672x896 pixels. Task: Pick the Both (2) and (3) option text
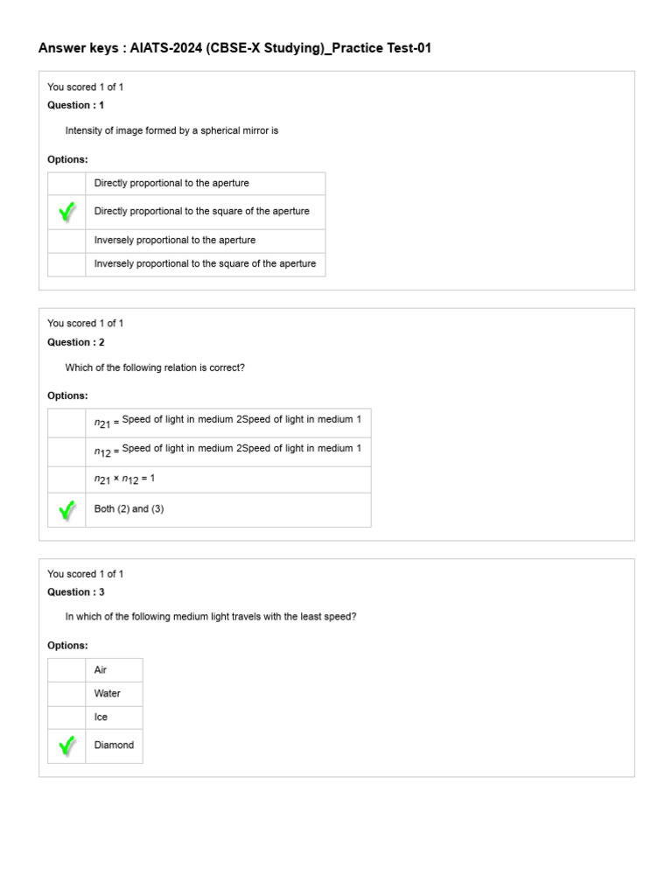point(129,509)
